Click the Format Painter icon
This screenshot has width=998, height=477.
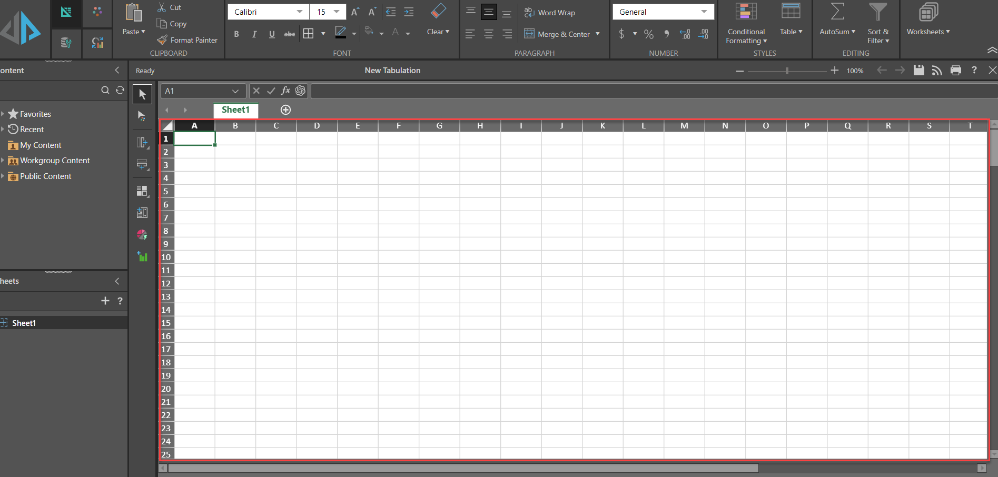tap(162, 40)
